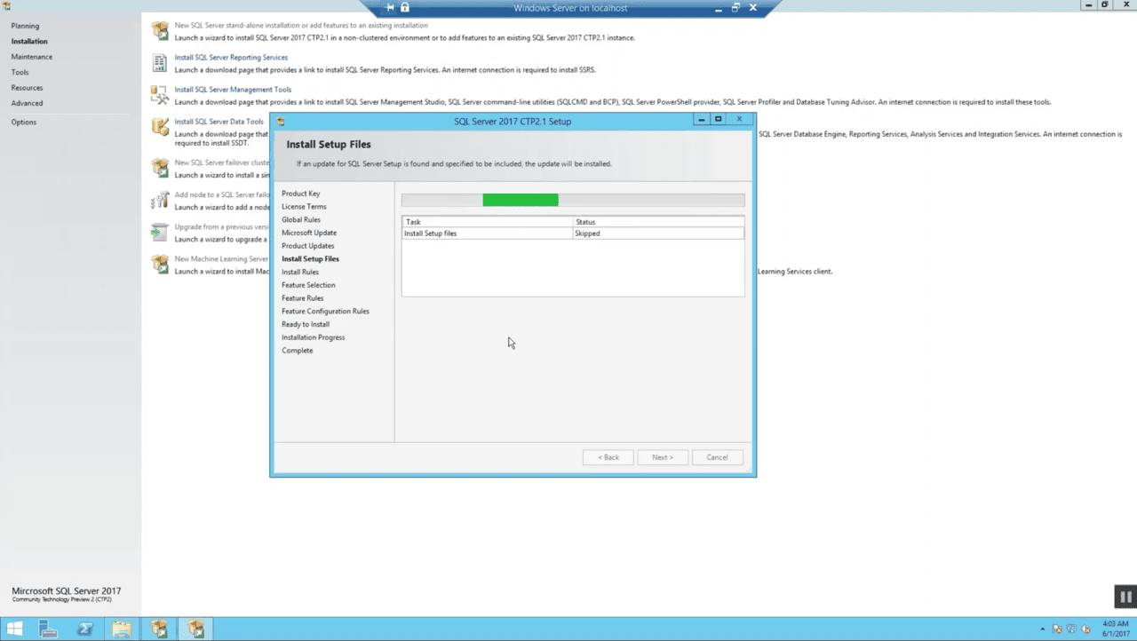Click the Upgrade from previous version icon
Viewport: 1137px width, 641px height.
click(x=160, y=232)
